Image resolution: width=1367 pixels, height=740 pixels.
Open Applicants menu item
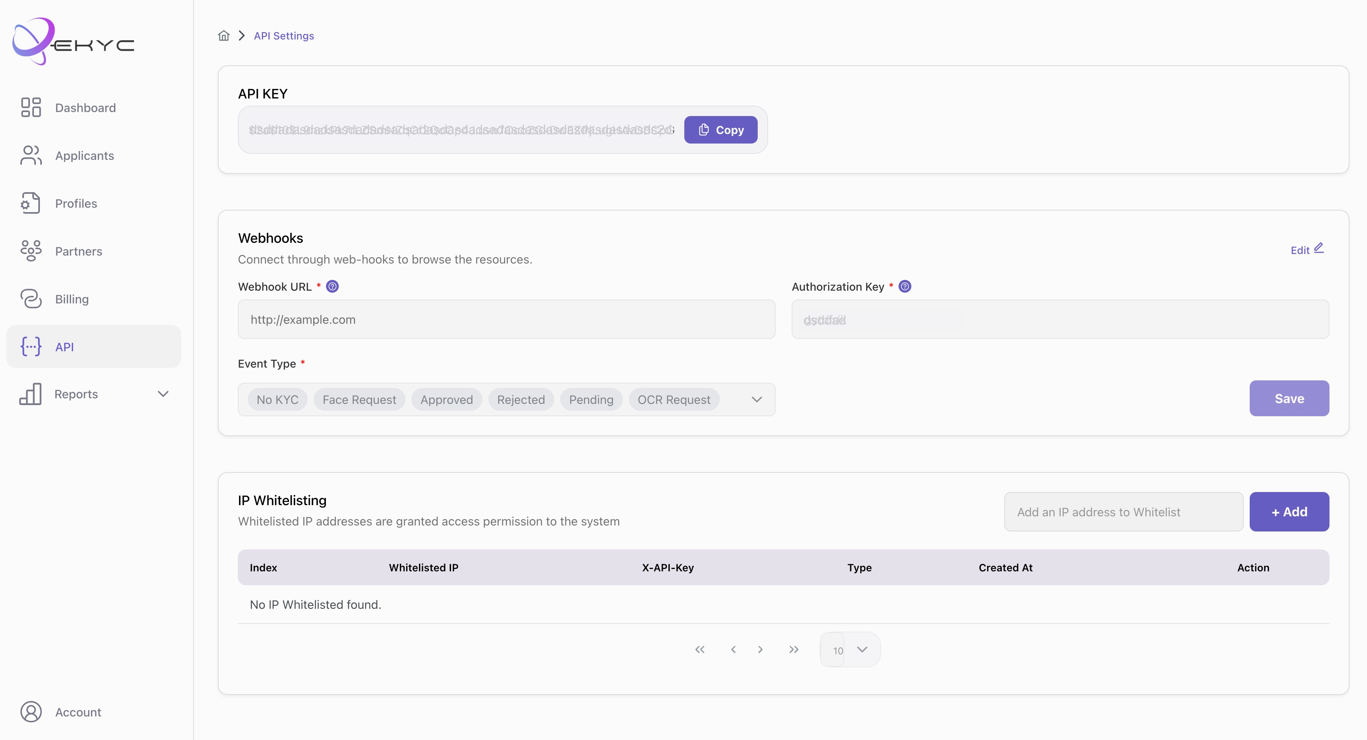click(x=93, y=155)
